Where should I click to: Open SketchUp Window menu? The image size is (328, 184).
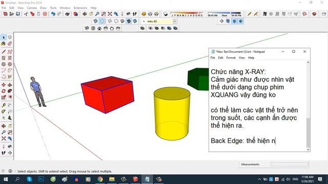(65, 8)
